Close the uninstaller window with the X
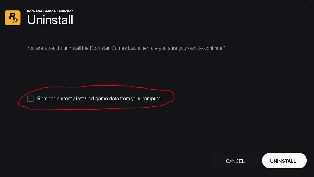The image size is (314, 177). coord(312,1)
